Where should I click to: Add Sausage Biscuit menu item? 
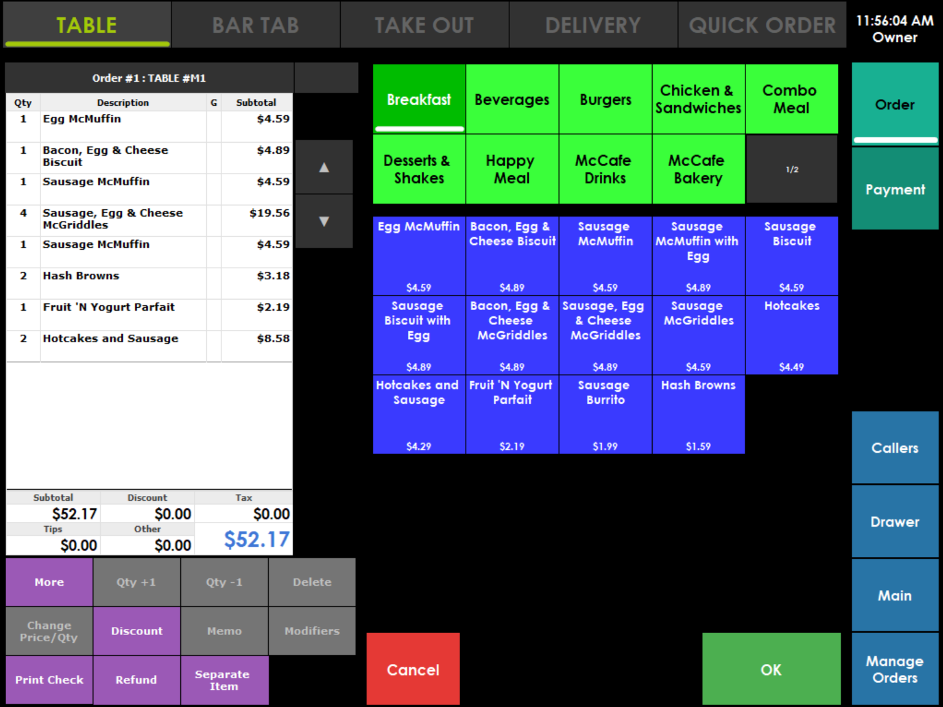pyautogui.click(x=792, y=255)
